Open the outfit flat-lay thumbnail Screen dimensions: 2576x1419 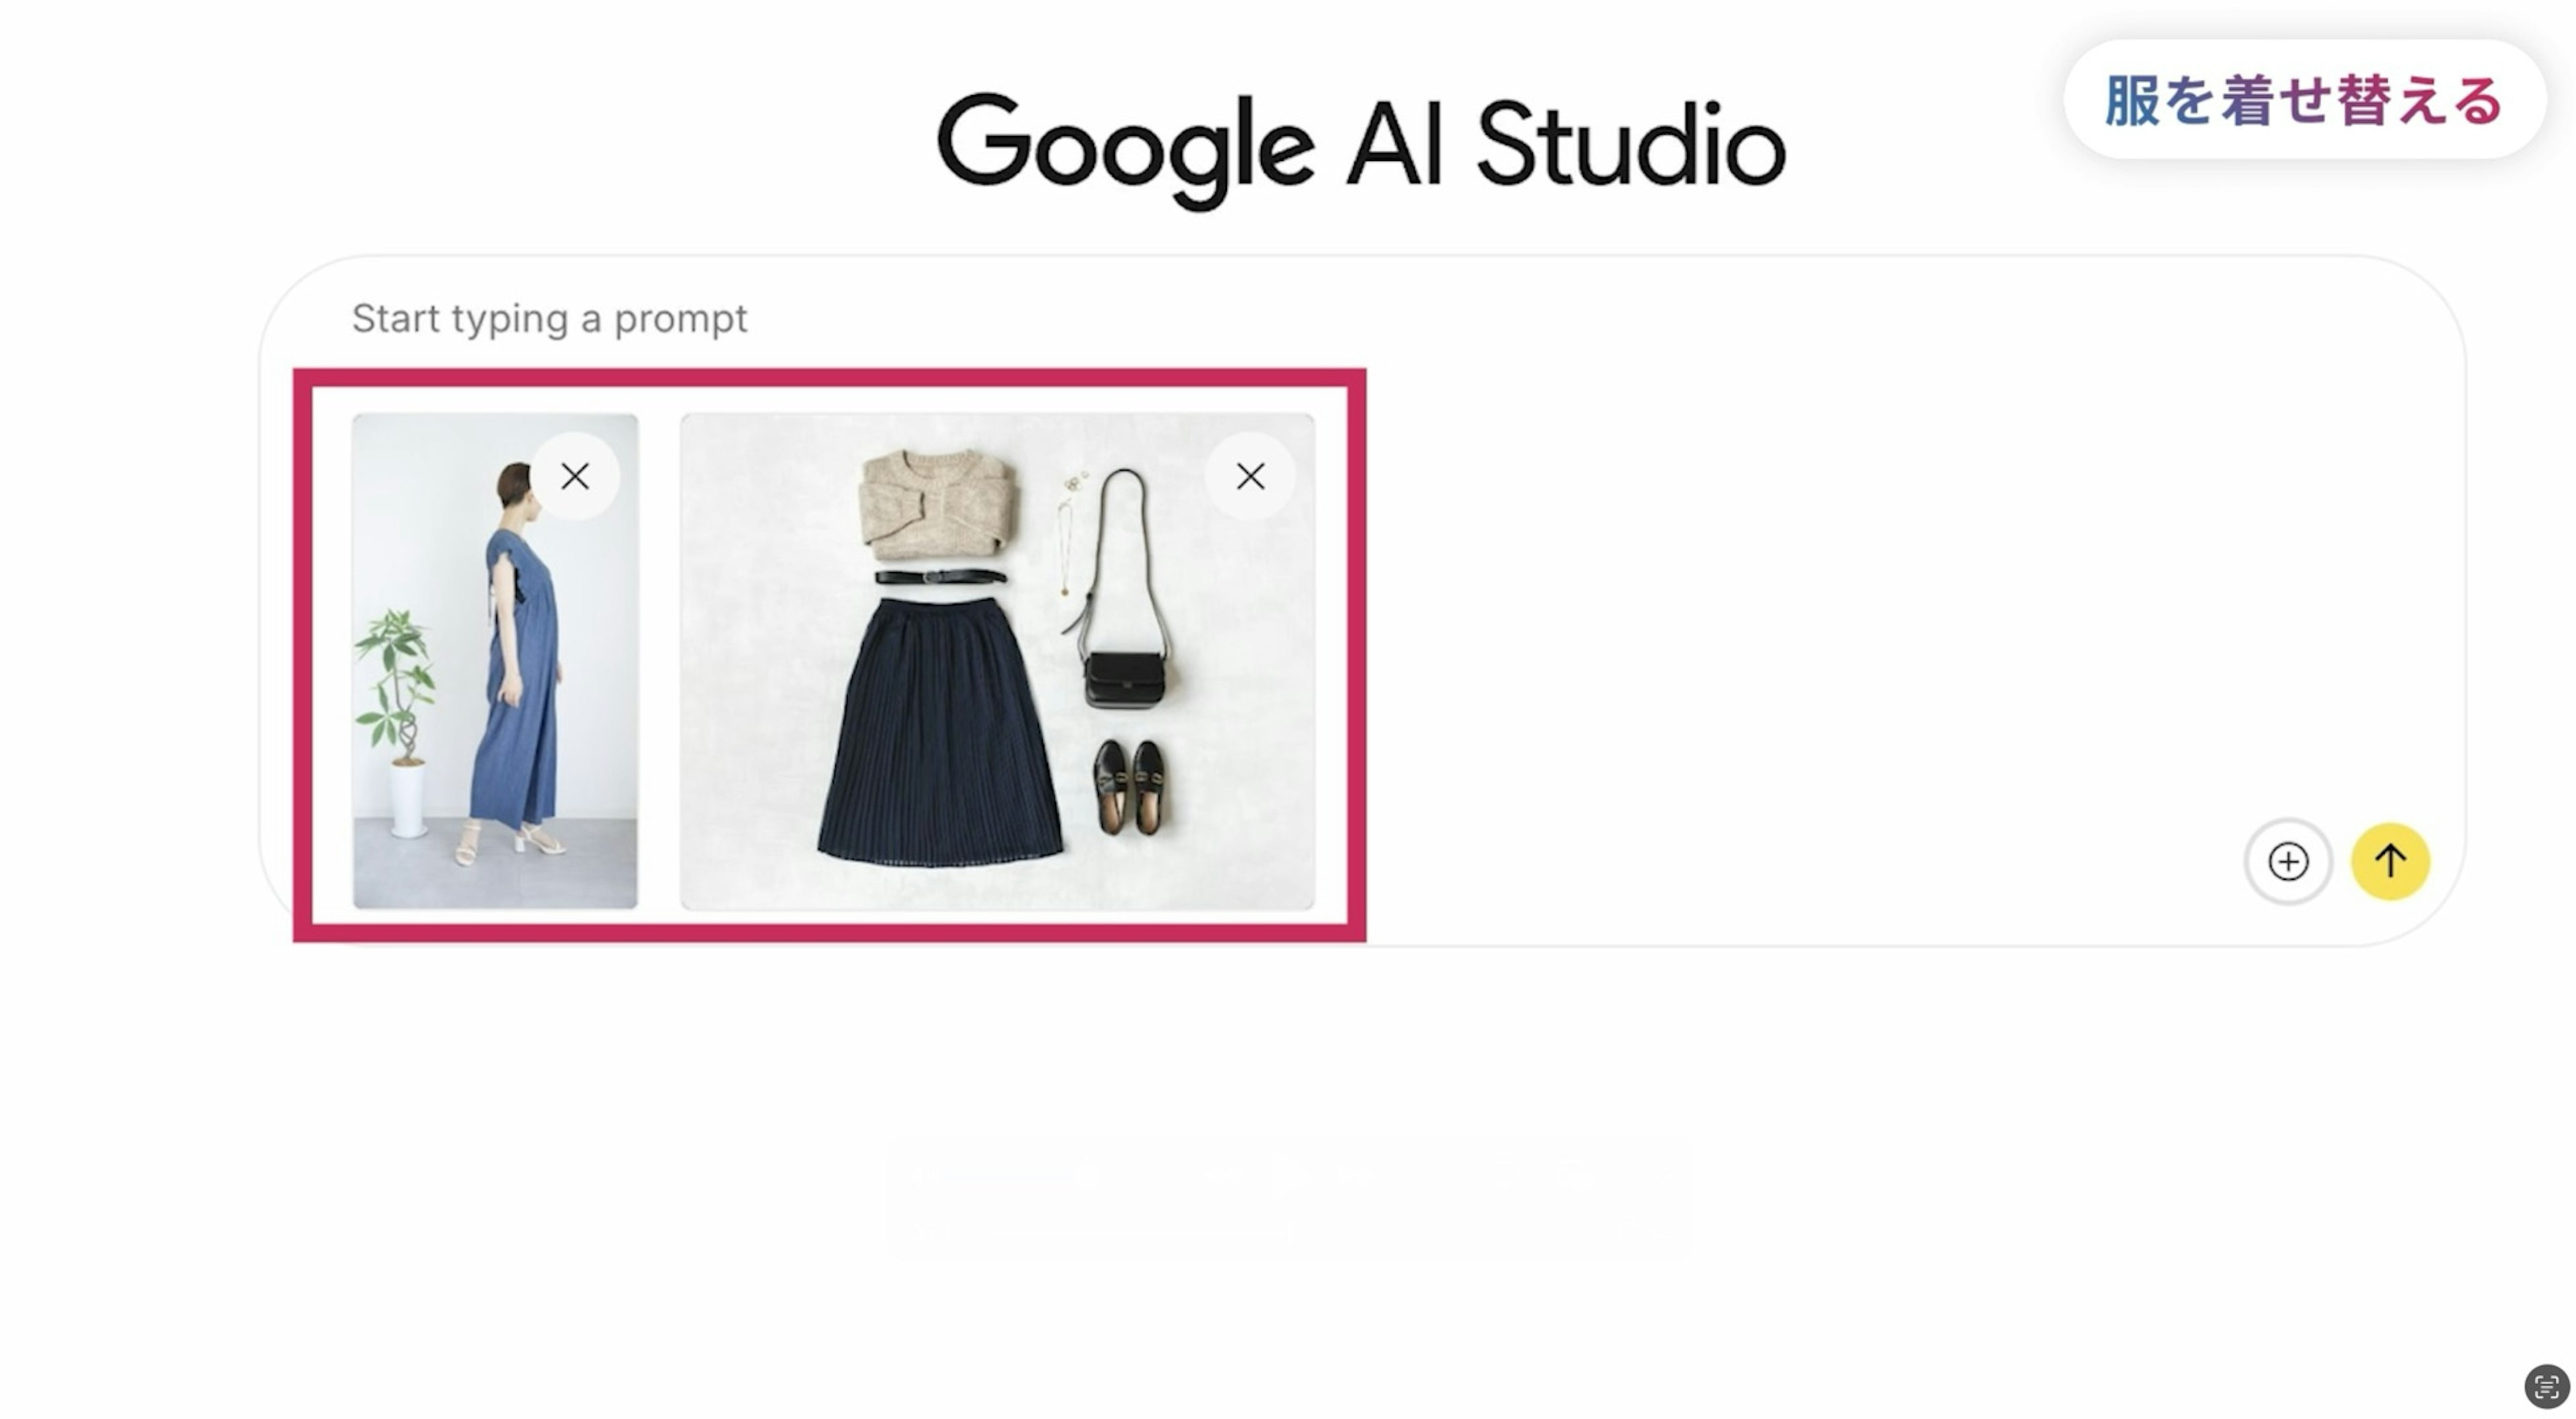tap(997, 661)
